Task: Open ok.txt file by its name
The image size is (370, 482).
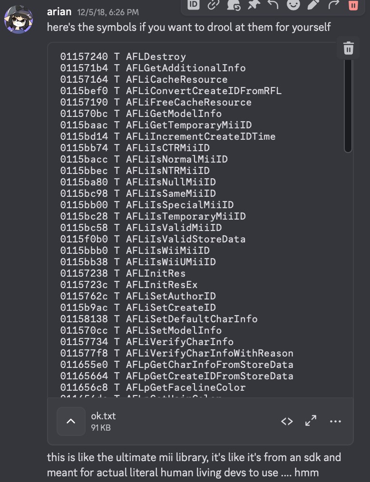Action: click(x=103, y=416)
